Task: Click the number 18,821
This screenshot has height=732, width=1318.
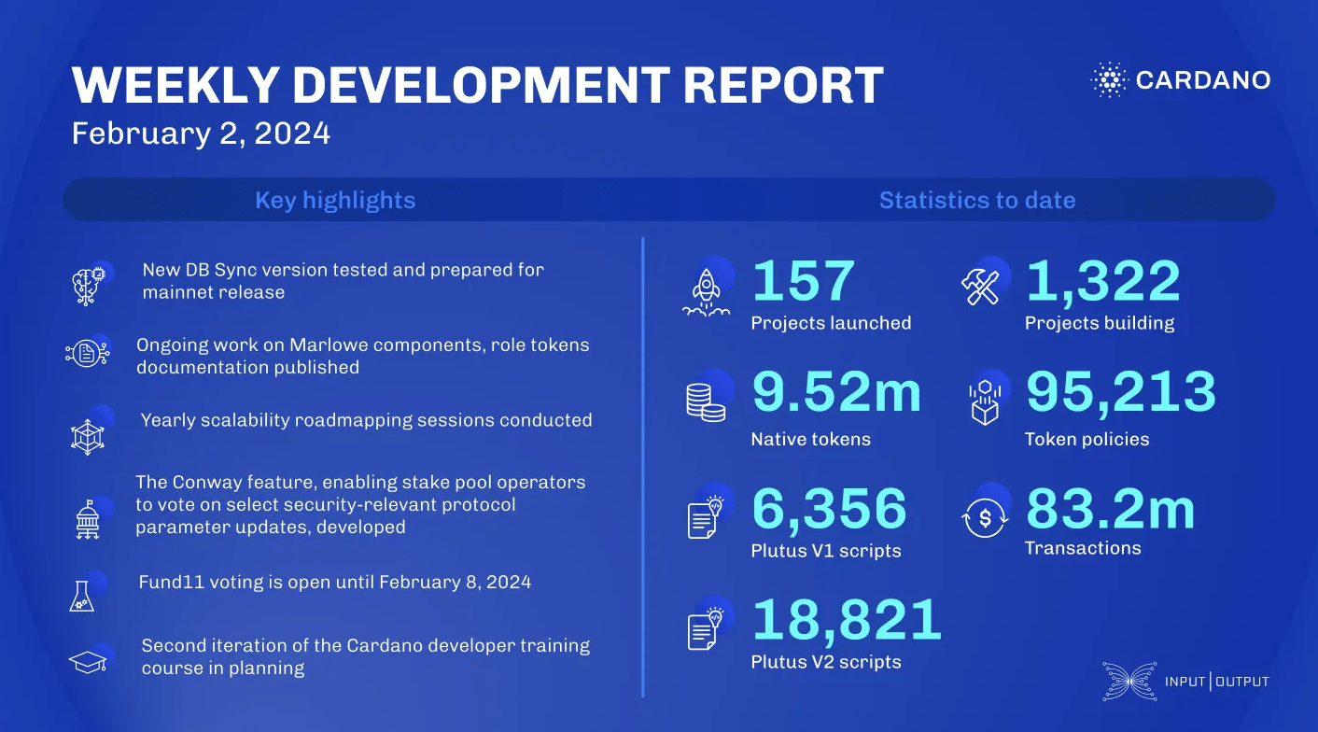Action: 847,620
